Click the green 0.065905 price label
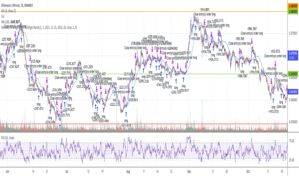Screen dimensions: 299x176 click(x=293, y=74)
